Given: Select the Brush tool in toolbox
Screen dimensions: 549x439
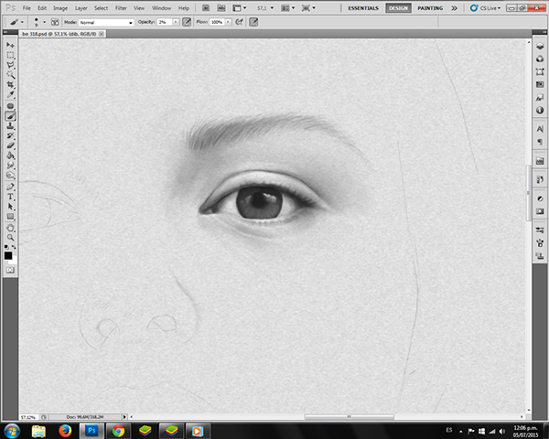Looking at the screenshot, I should point(10,115).
